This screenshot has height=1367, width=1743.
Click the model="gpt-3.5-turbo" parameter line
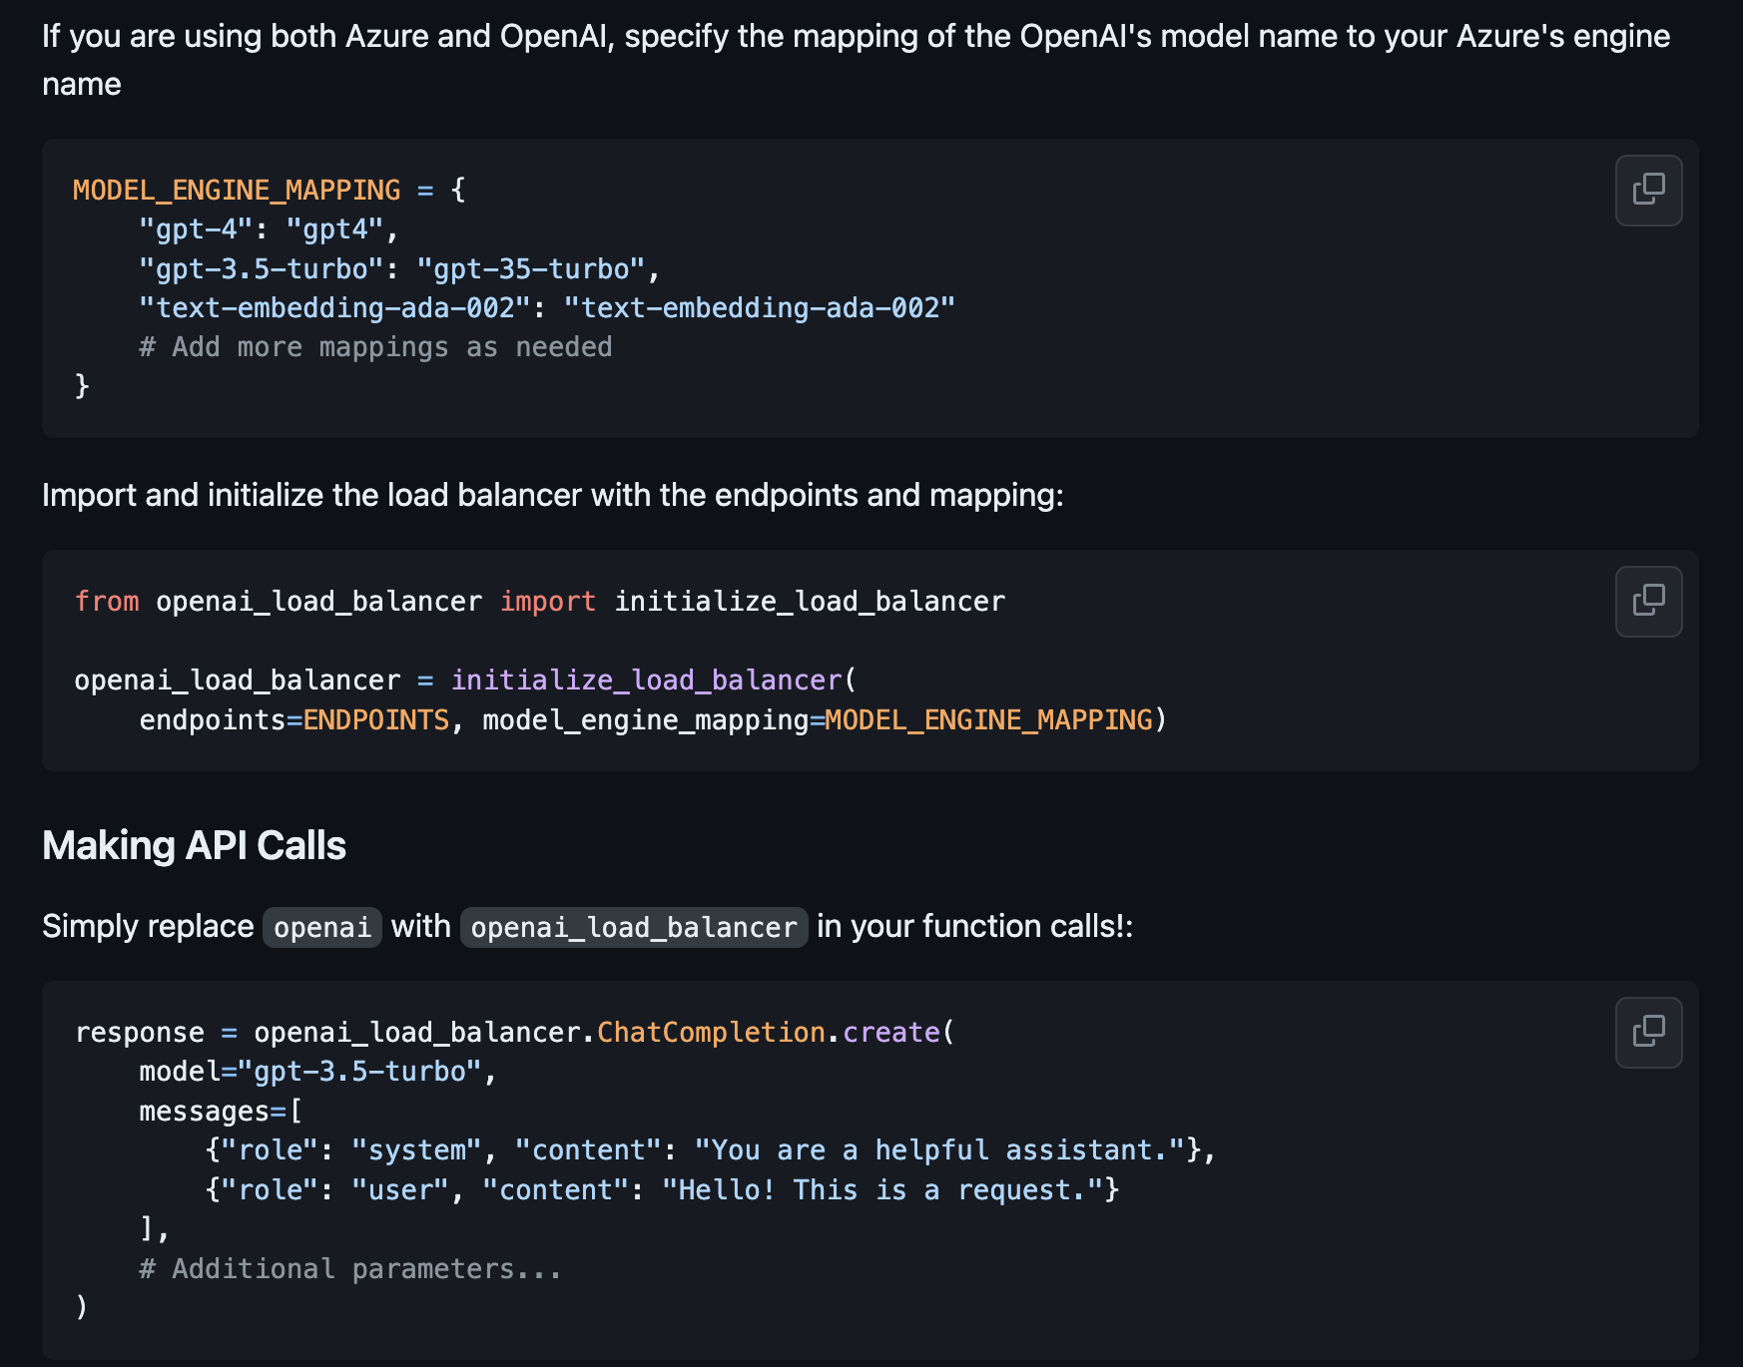point(317,1071)
